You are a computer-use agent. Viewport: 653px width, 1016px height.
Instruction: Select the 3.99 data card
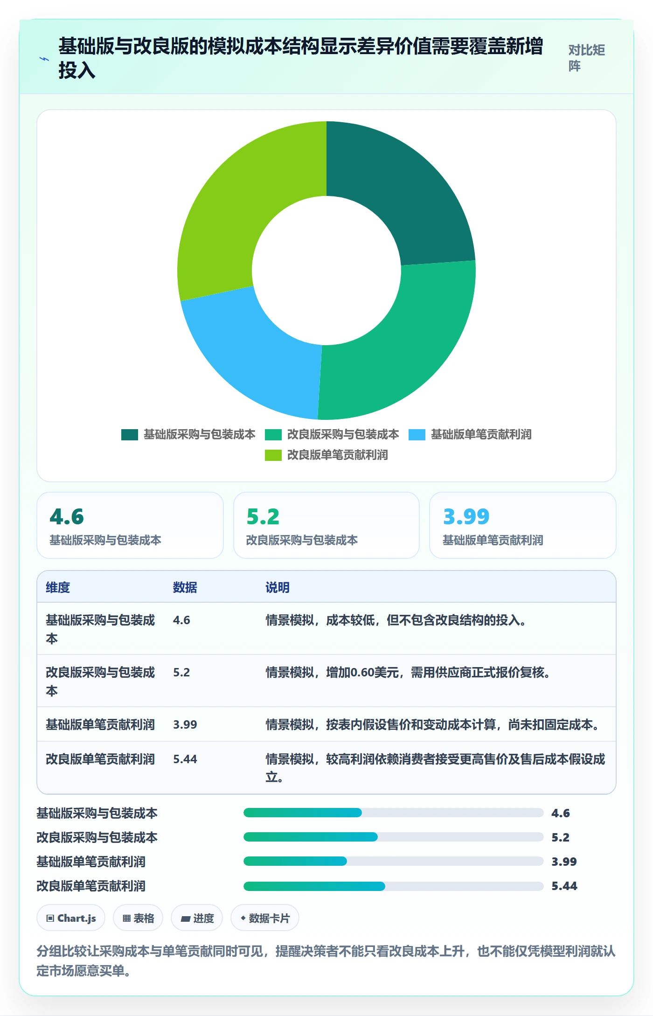tap(523, 525)
